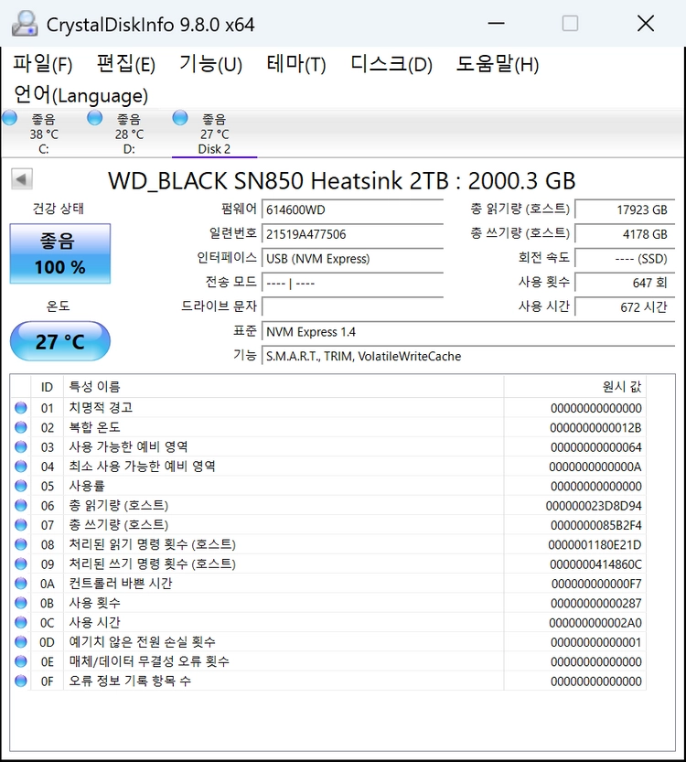Open the 디스크(D) menu
Image resolution: width=686 pixels, height=762 pixels.
tap(391, 64)
